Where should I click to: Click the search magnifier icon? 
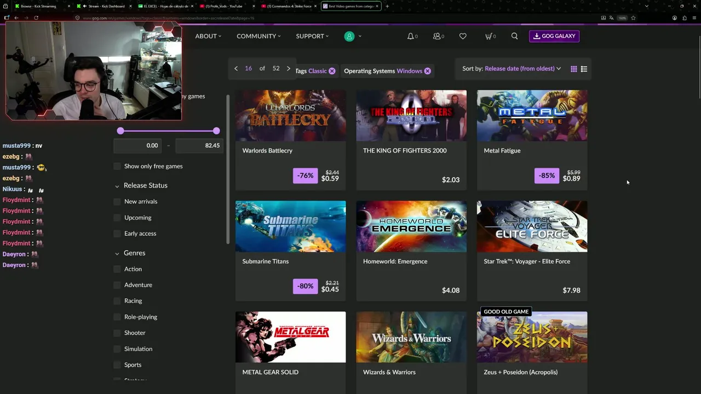coord(514,36)
